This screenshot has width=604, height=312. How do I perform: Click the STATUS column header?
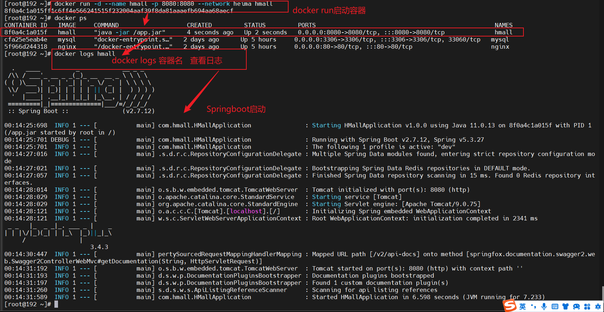click(255, 25)
